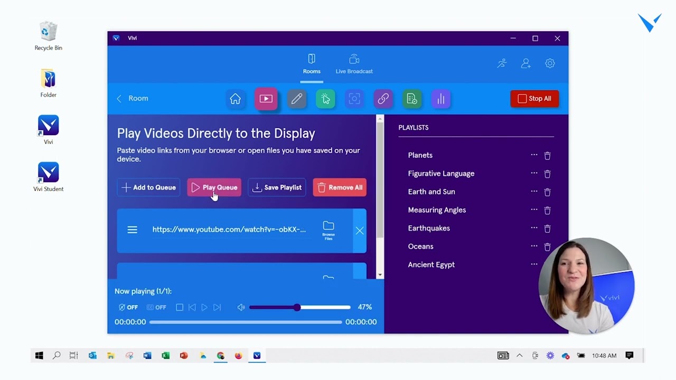Image resolution: width=676 pixels, height=380 pixels.
Task: Open the Recycle Bin desktop icon
Action: coord(48,36)
